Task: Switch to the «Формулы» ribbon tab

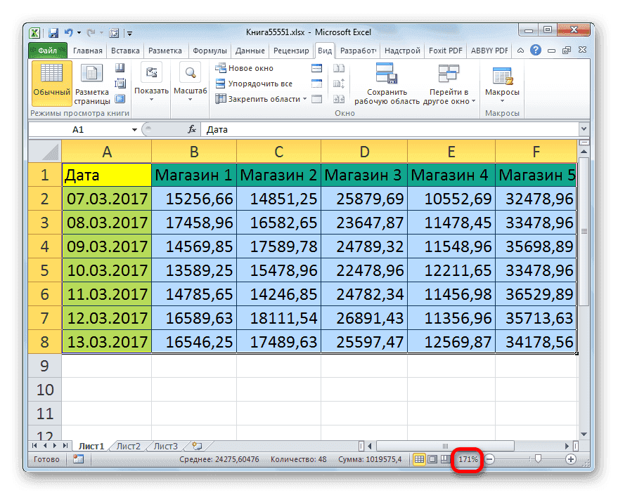Action: pyautogui.click(x=210, y=50)
